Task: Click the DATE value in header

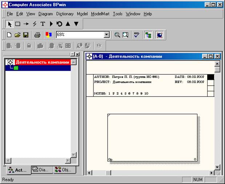Action: coord(196,77)
